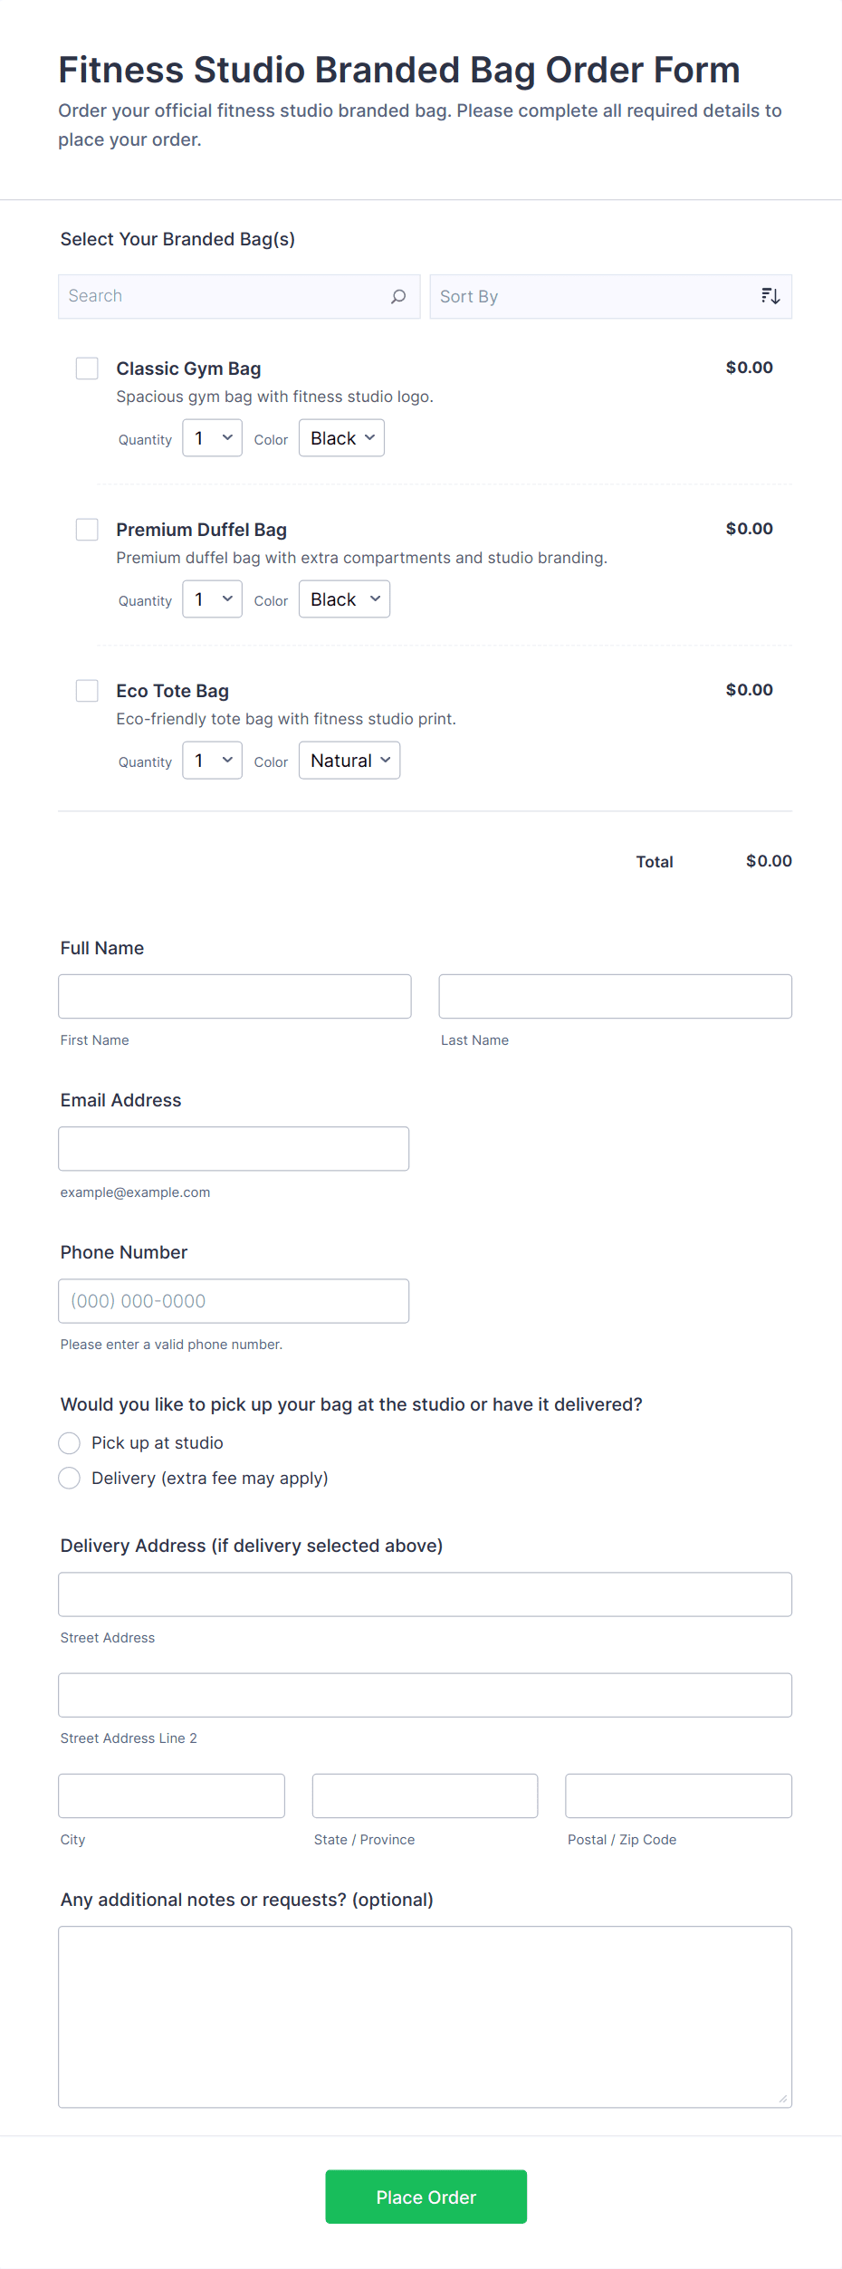Click the search magnifier icon
The height and width of the screenshot is (2269, 842).
click(x=397, y=297)
